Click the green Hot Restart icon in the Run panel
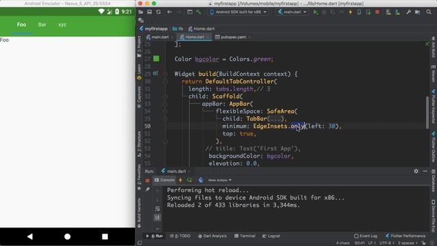This screenshot has width=437, height=246. 190,180
